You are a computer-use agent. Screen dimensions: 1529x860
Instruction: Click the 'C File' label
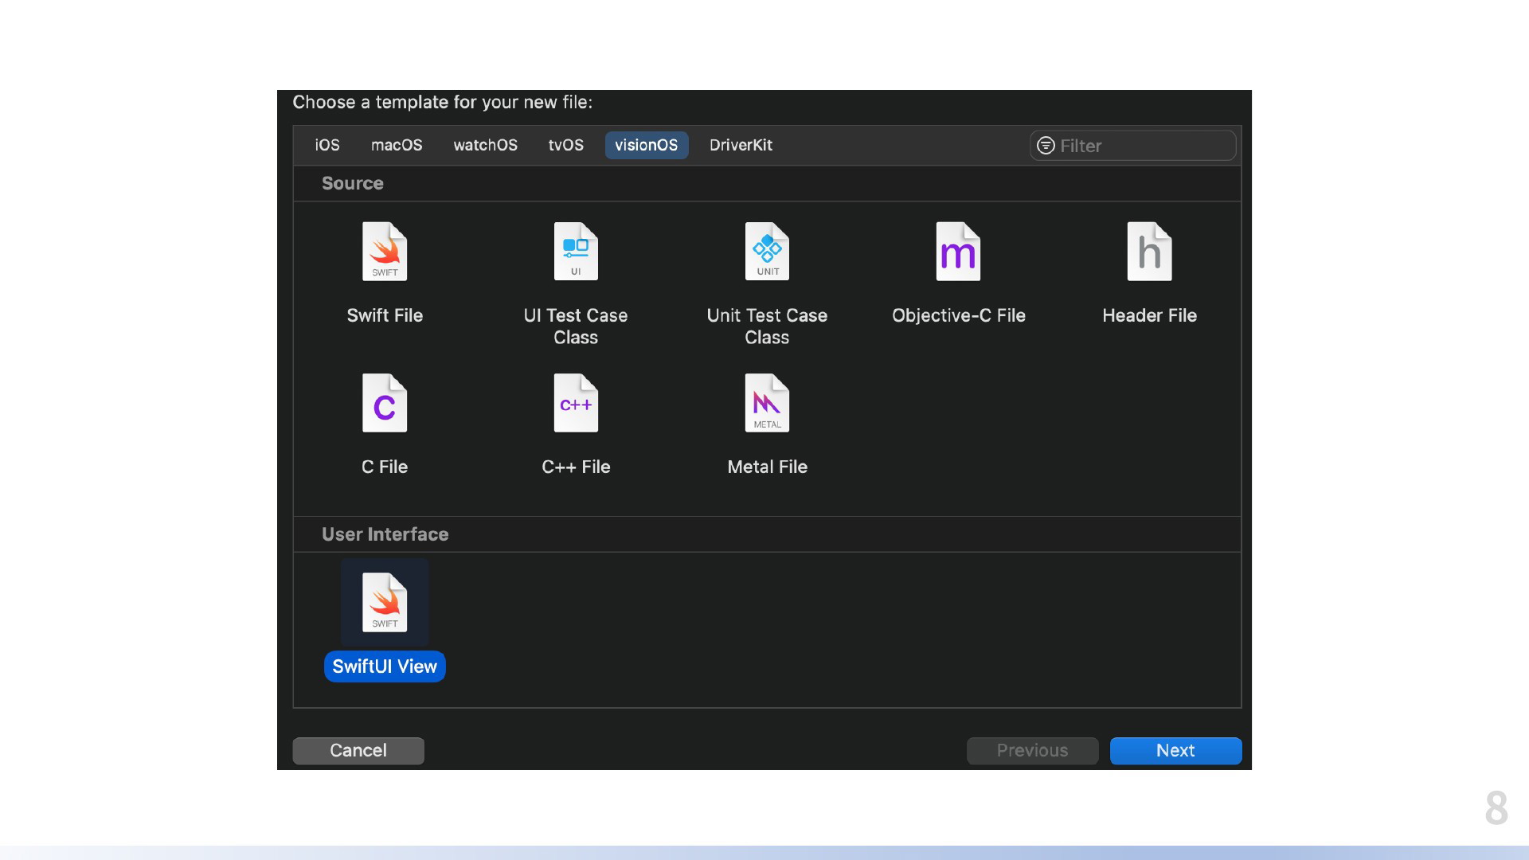point(385,467)
